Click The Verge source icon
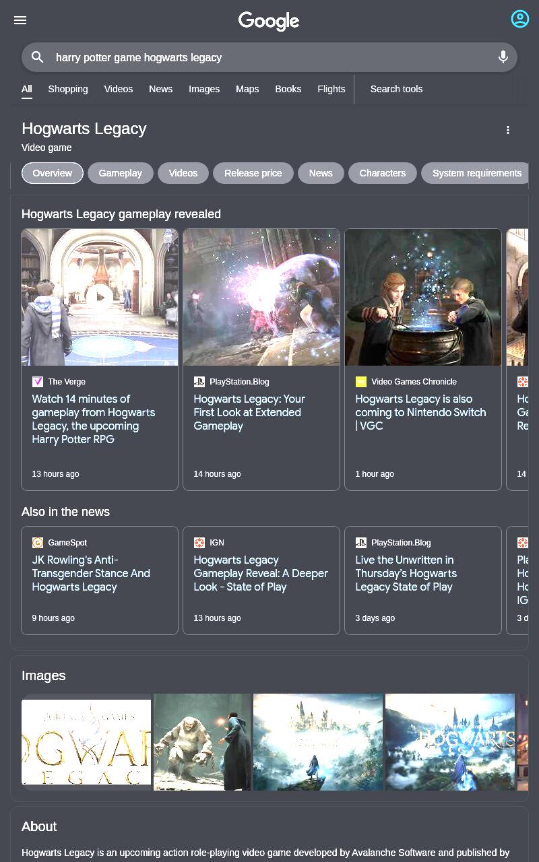The height and width of the screenshot is (862, 539). click(38, 382)
